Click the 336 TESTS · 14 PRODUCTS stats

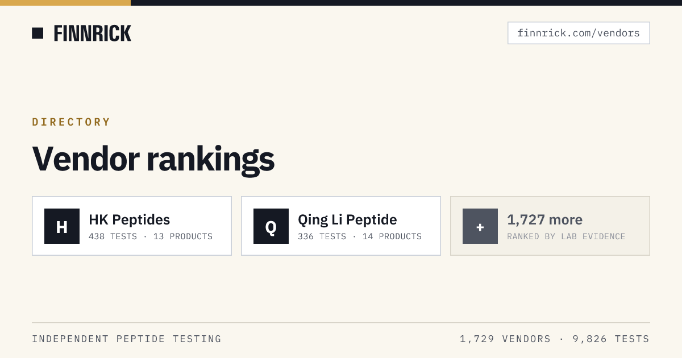pyautogui.click(x=360, y=236)
